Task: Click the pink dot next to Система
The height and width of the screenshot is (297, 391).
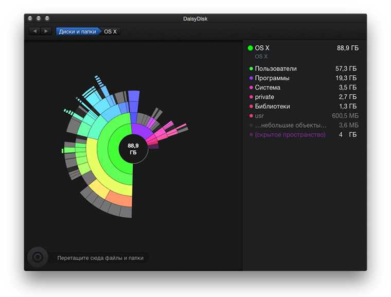Action: point(251,88)
